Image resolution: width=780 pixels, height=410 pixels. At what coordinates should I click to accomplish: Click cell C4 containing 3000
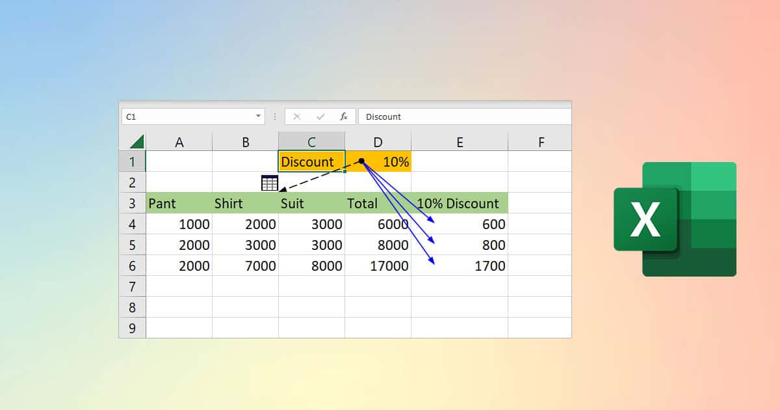pos(312,224)
